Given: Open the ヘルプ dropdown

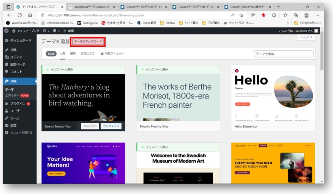Looking at the screenshot, I should [306, 37].
